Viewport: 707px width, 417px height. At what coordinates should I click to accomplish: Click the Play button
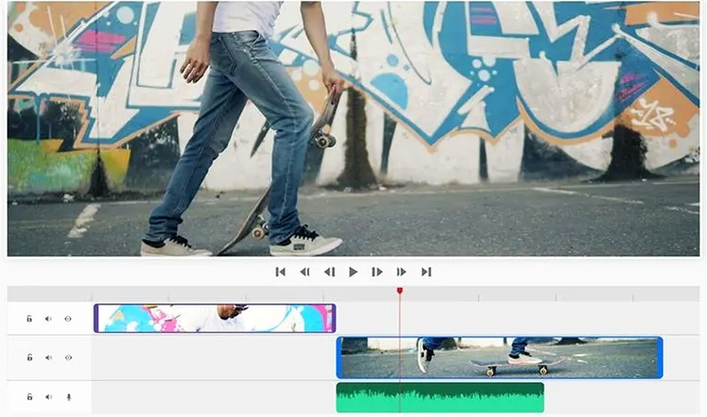pyautogui.click(x=353, y=272)
